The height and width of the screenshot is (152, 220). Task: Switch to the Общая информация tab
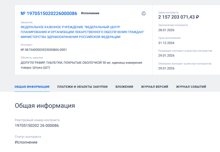point(32,87)
